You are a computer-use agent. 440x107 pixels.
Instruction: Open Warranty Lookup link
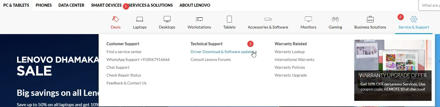290,52
